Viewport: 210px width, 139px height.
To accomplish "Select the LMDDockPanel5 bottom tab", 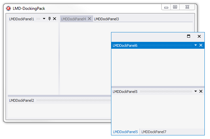I will pos(125,132).
